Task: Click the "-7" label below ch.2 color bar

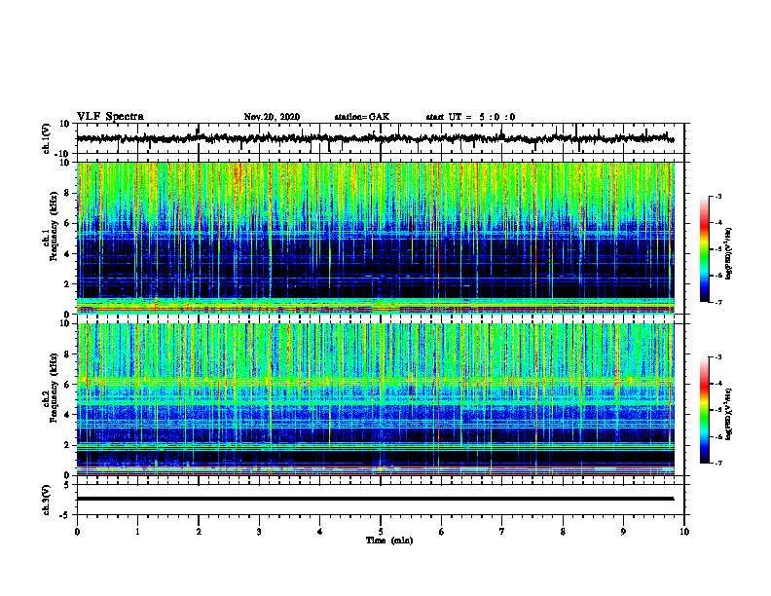Action: (717, 463)
